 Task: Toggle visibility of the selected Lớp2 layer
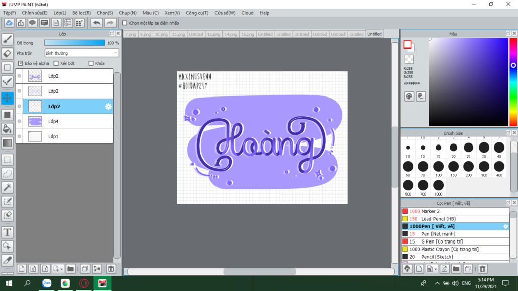(20, 106)
